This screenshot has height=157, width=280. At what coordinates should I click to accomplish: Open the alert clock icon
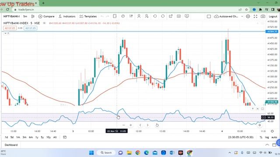click(123, 16)
